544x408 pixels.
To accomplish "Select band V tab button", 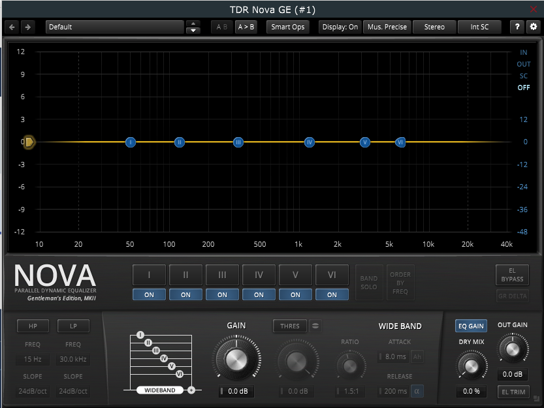I will pos(295,275).
